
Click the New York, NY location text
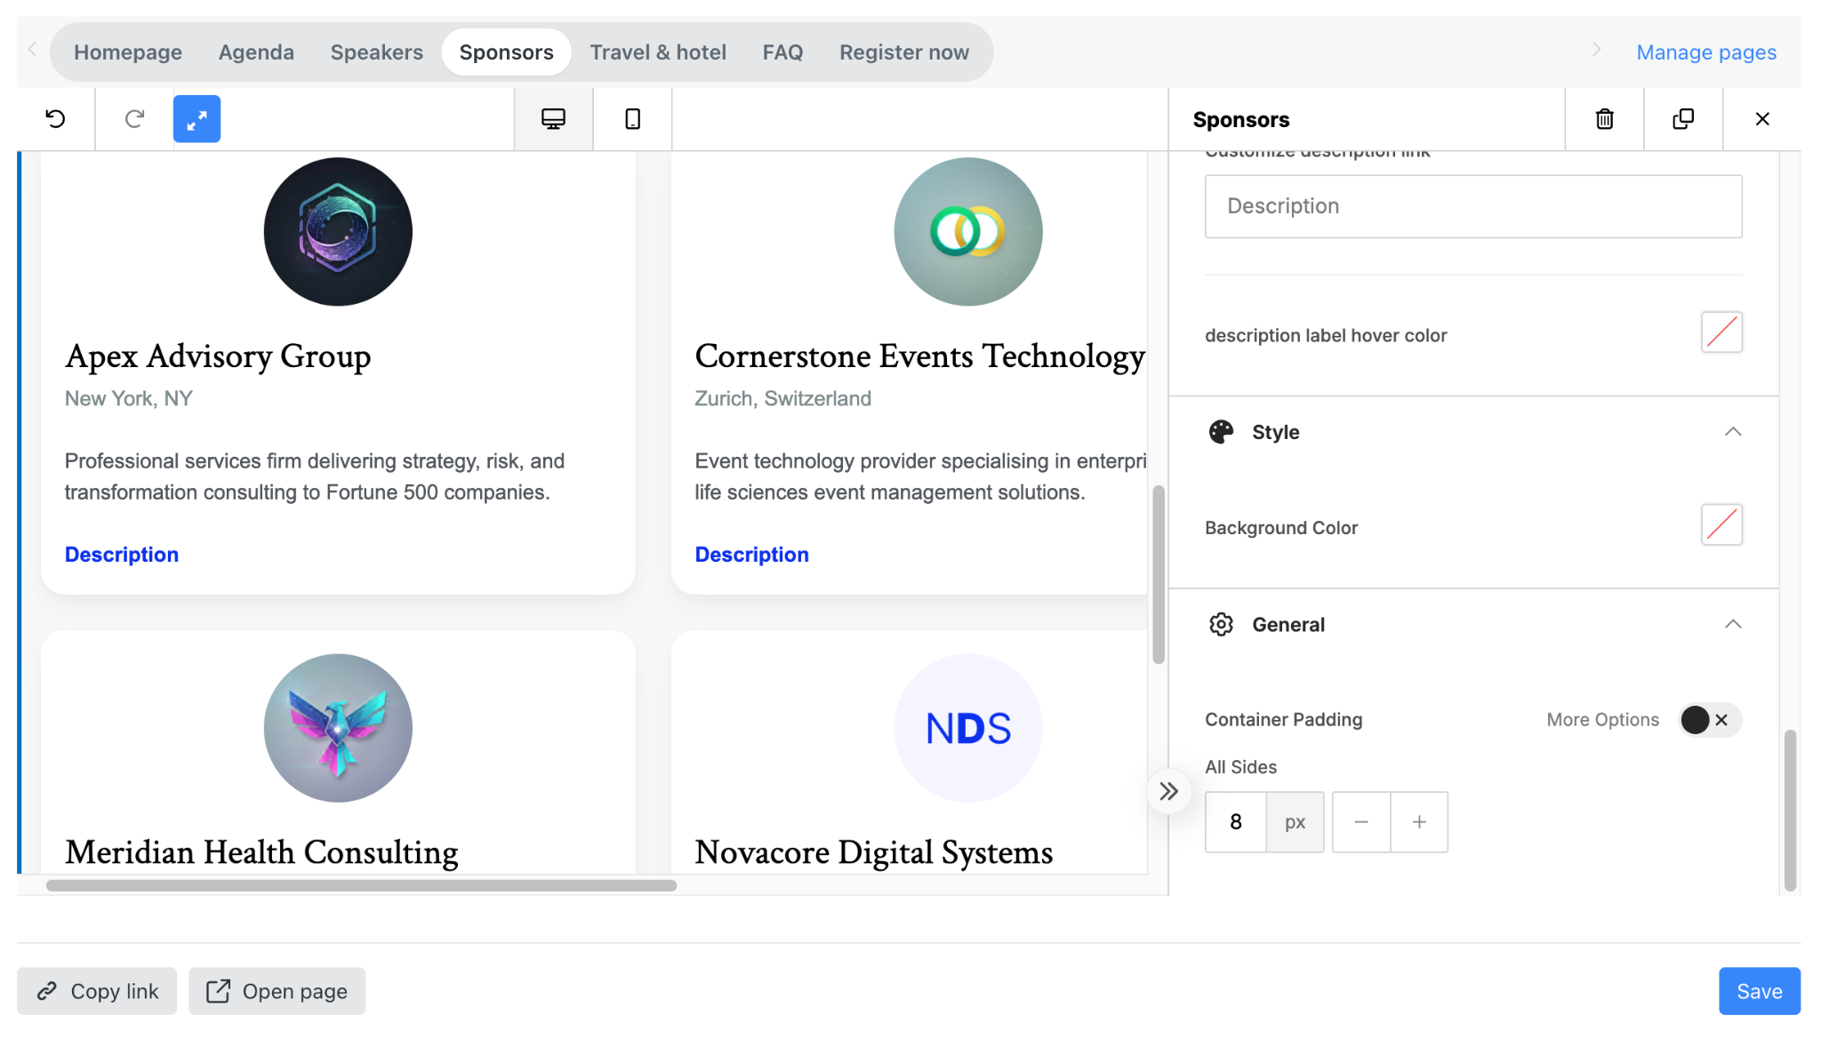coord(129,399)
